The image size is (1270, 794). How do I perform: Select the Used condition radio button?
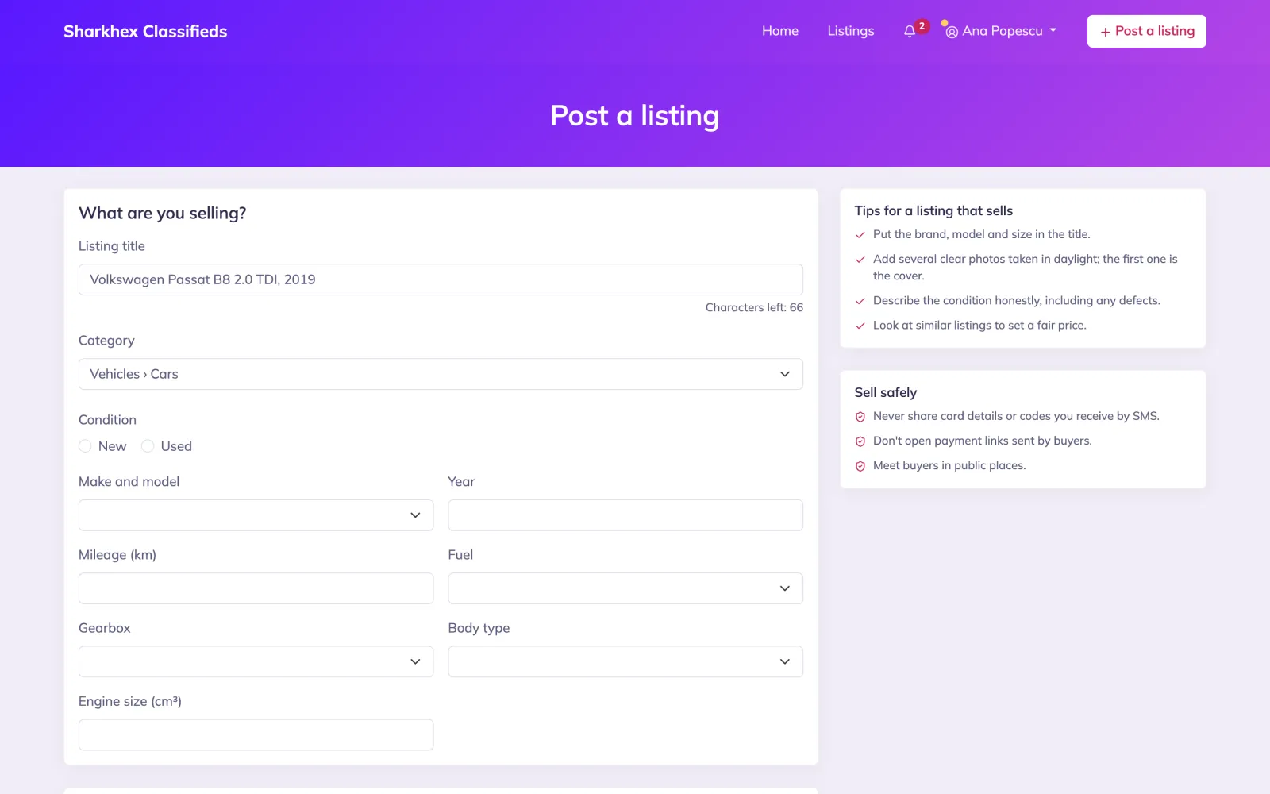tap(148, 446)
